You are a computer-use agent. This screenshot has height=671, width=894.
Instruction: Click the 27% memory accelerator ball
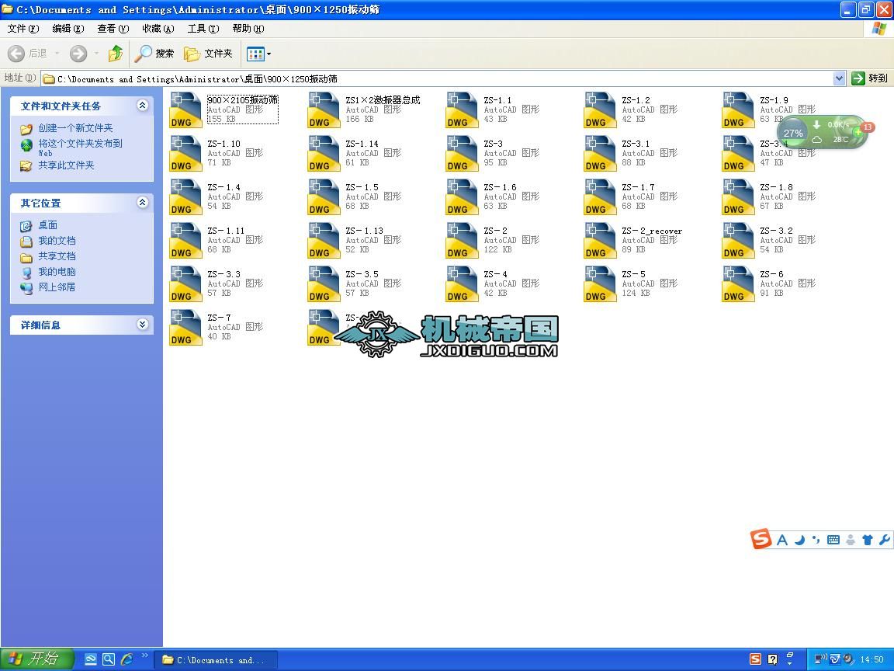point(792,132)
